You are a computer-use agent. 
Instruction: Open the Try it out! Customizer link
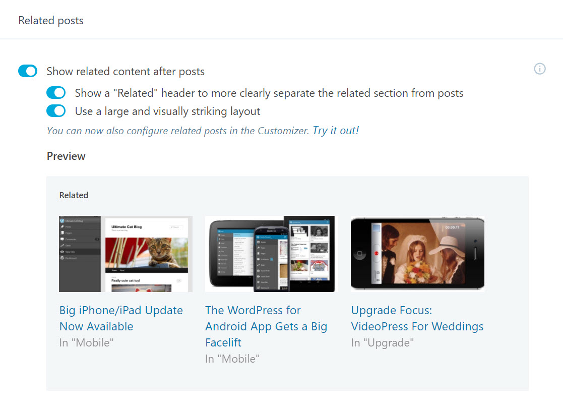[336, 131]
